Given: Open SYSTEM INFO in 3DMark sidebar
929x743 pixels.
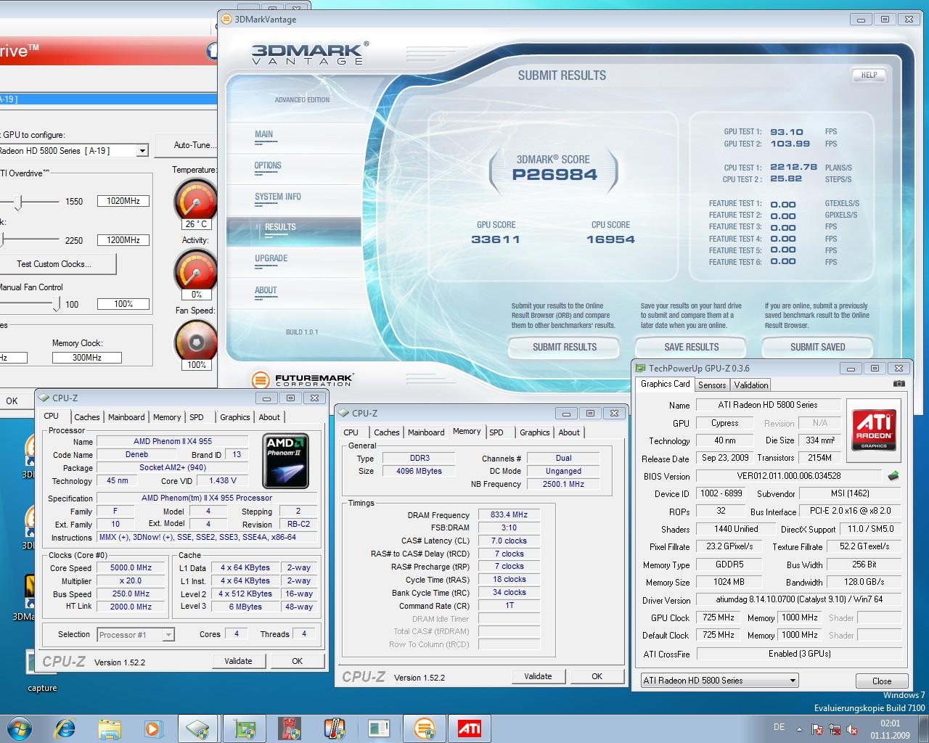Looking at the screenshot, I should coord(278,197).
